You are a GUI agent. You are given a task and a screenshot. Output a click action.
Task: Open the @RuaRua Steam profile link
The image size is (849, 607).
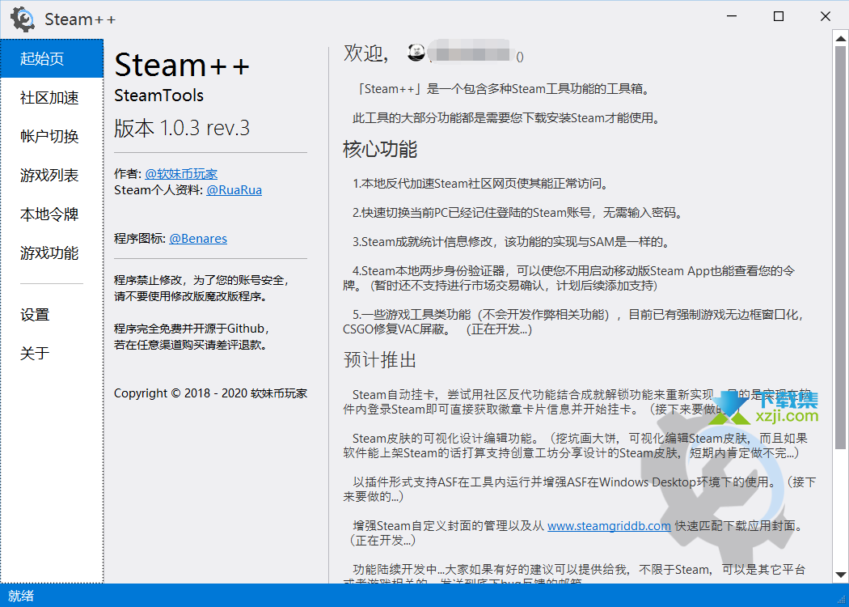coord(234,190)
